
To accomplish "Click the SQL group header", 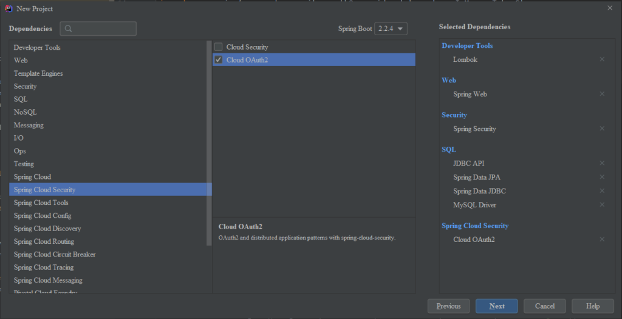I will coord(449,149).
